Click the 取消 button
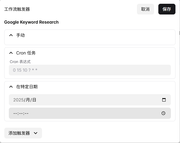The width and height of the screenshot is (180, 143). click(x=145, y=9)
